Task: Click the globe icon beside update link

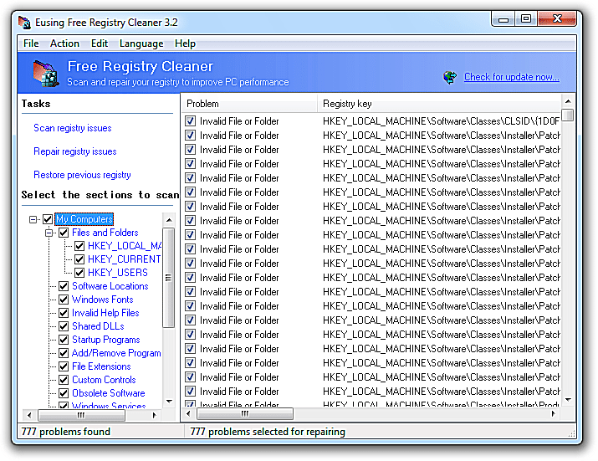Action: click(450, 77)
